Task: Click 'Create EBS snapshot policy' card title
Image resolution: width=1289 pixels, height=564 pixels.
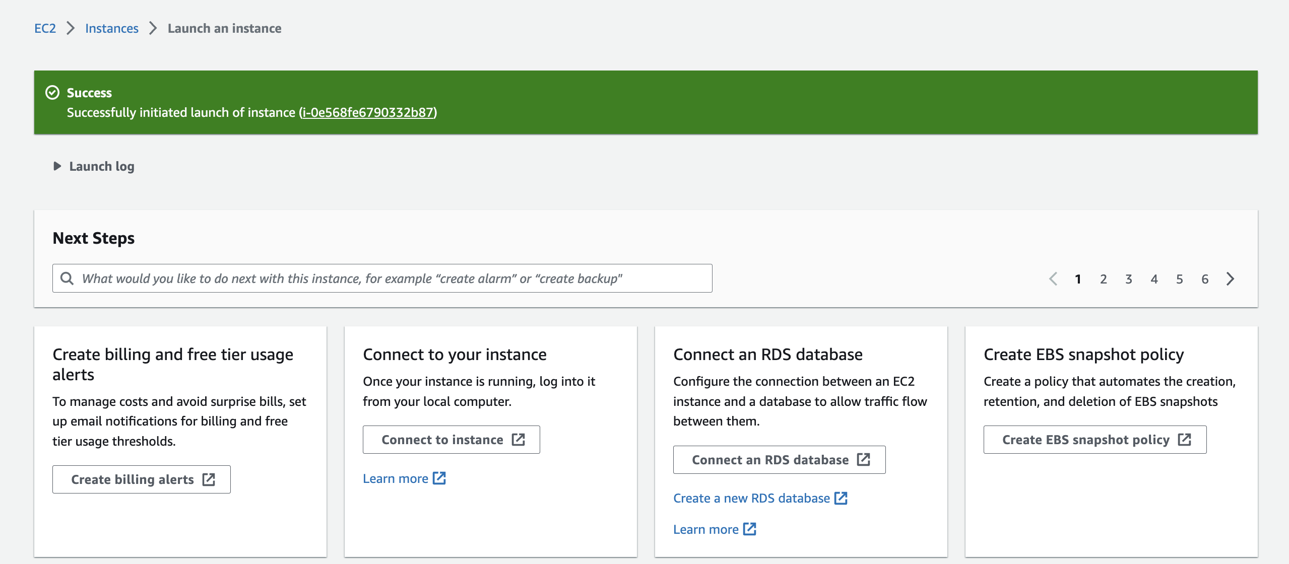Action: [1084, 355]
